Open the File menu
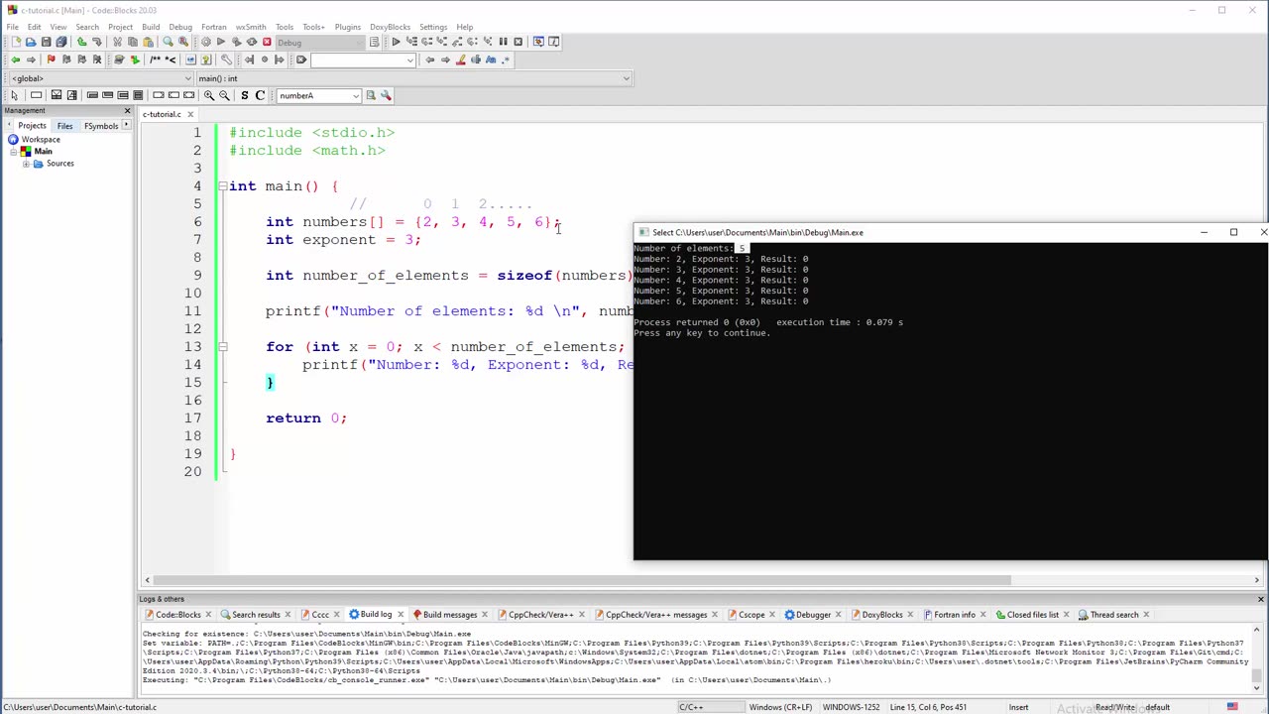This screenshot has width=1269, height=714. pyautogui.click(x=12, y=27)
